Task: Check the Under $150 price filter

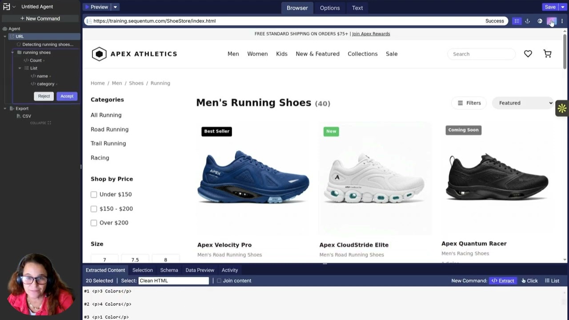Action: pyautogui.click(x=94, y=195)
